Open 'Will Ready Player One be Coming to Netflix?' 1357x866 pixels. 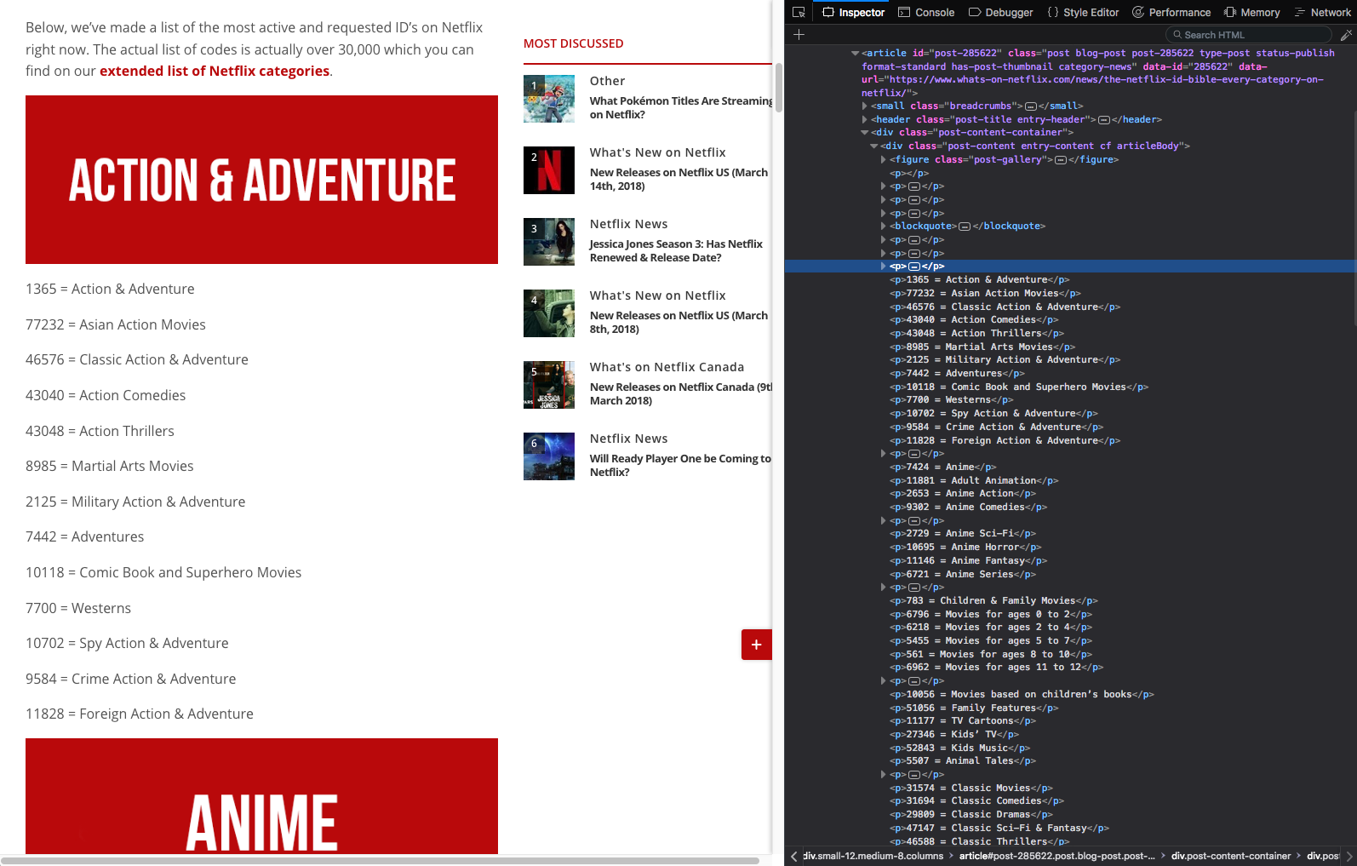pos(680,465)
